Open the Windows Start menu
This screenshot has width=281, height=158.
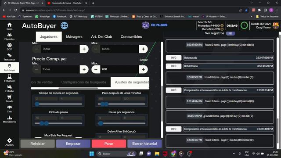coord(92,154)
